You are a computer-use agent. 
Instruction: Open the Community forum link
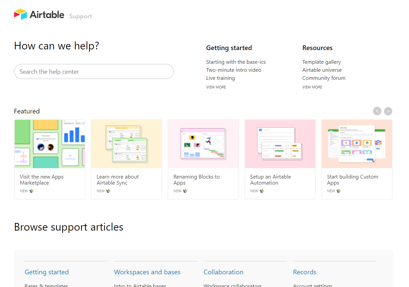point(324,78)
